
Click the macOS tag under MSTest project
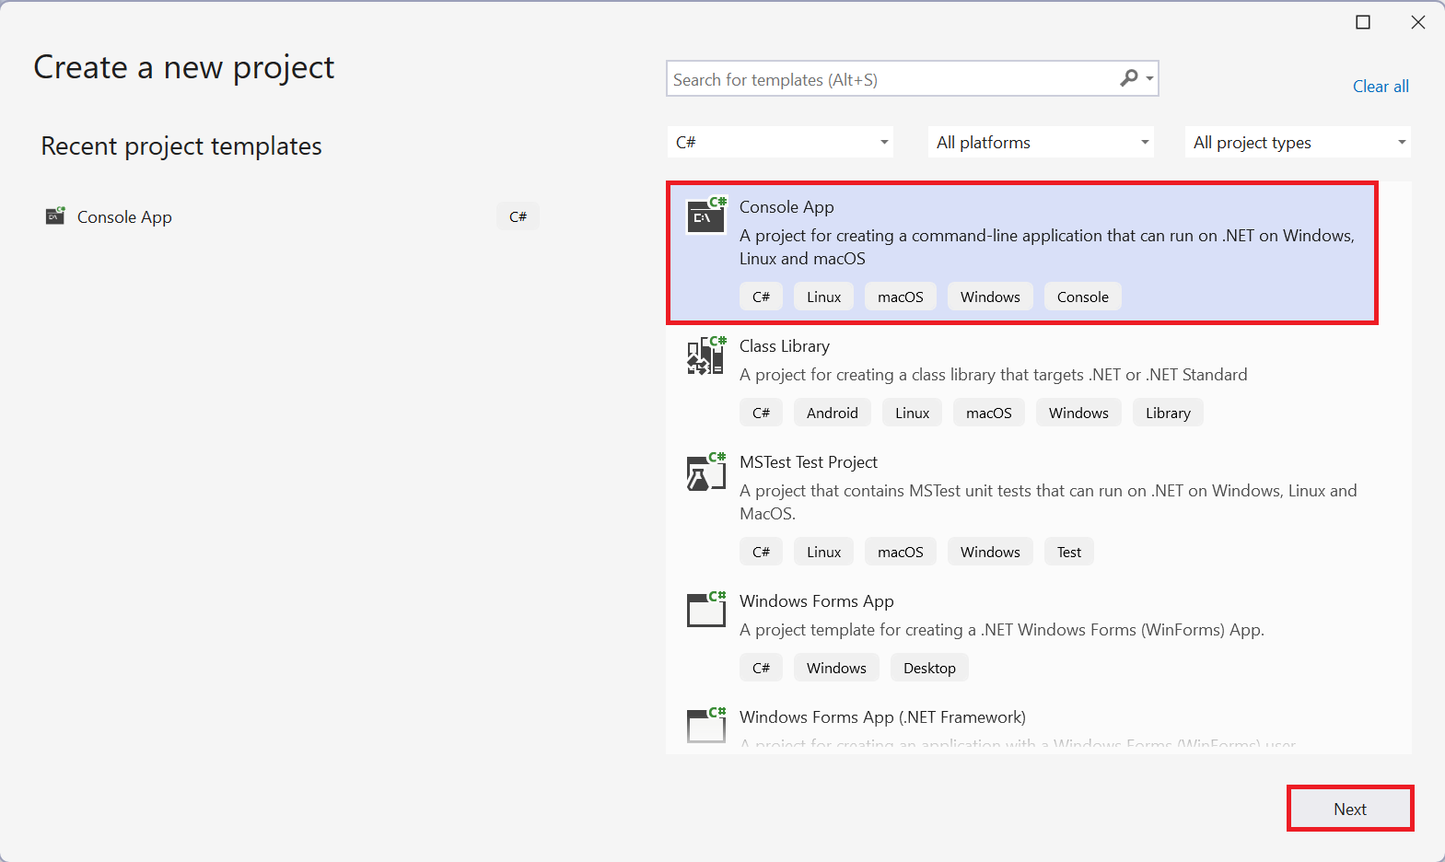click(901, 552)
